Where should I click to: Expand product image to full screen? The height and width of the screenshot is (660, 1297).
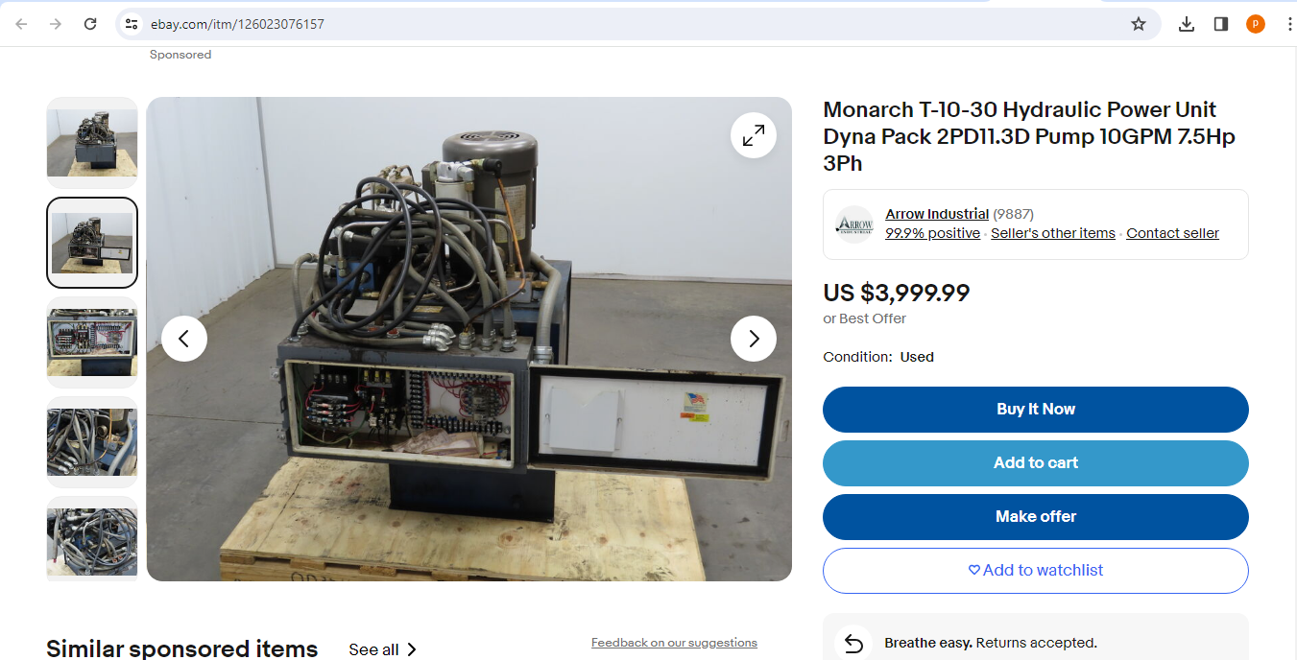pyautogui.click(x=754, y=135)
